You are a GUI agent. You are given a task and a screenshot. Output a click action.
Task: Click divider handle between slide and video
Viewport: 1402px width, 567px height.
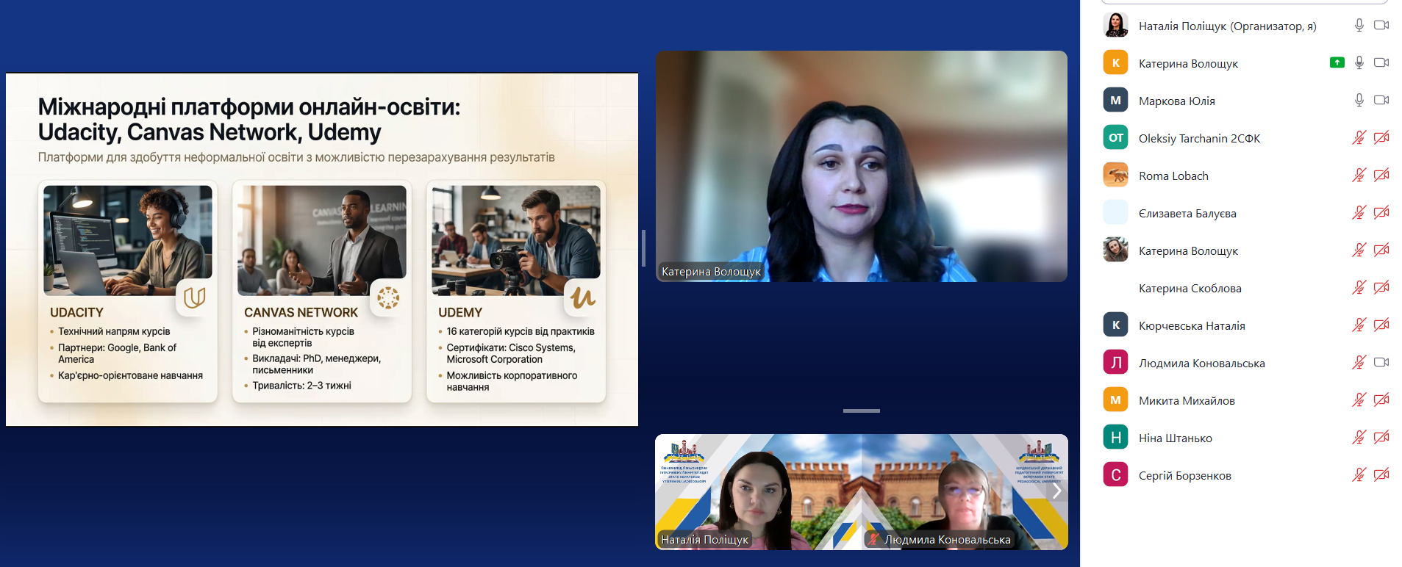643,248
